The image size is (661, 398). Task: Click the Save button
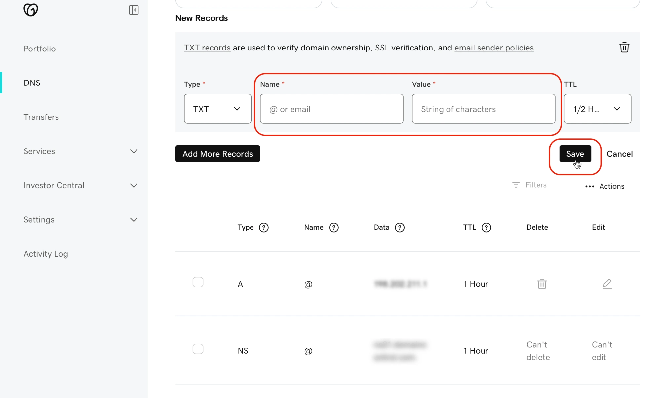tap(575, 154)
